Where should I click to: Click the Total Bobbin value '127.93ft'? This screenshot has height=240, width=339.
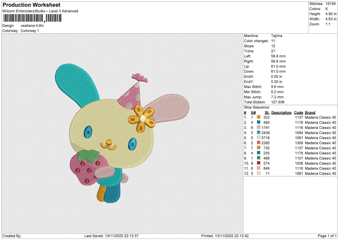click(x=278, y=102)
